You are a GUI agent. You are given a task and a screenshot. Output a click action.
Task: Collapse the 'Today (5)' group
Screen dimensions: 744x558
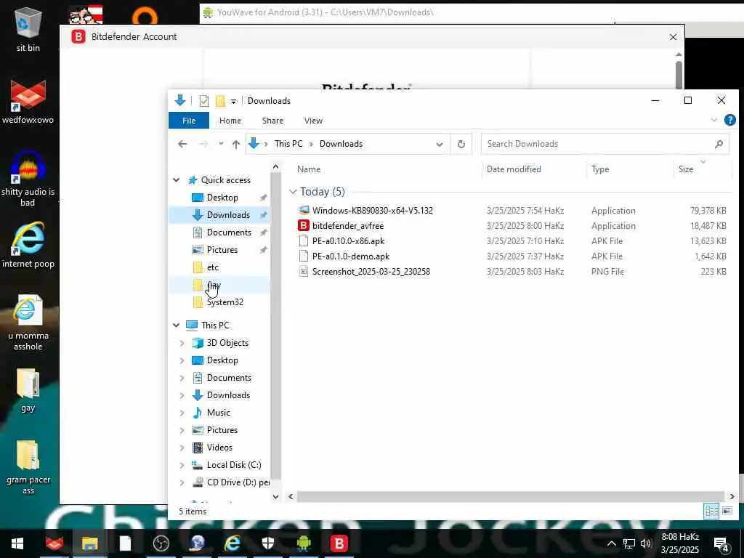(x=293, y=192)
